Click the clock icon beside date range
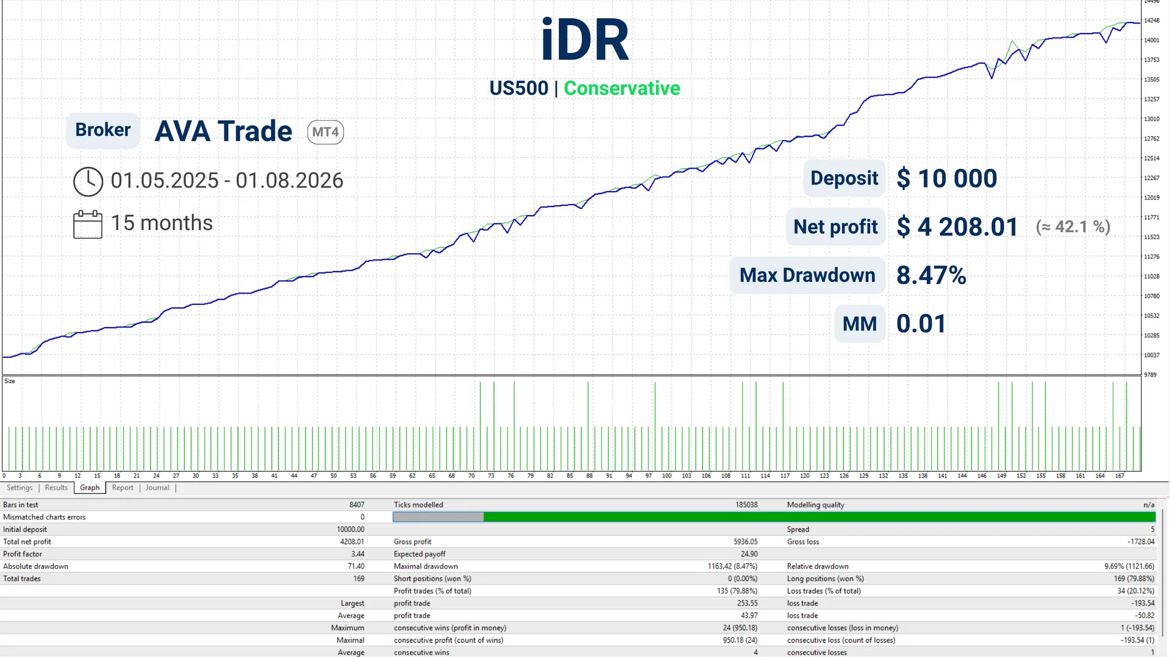Image resolution: width=1170 pixels, height=657 pixels. tap(88, 181)
